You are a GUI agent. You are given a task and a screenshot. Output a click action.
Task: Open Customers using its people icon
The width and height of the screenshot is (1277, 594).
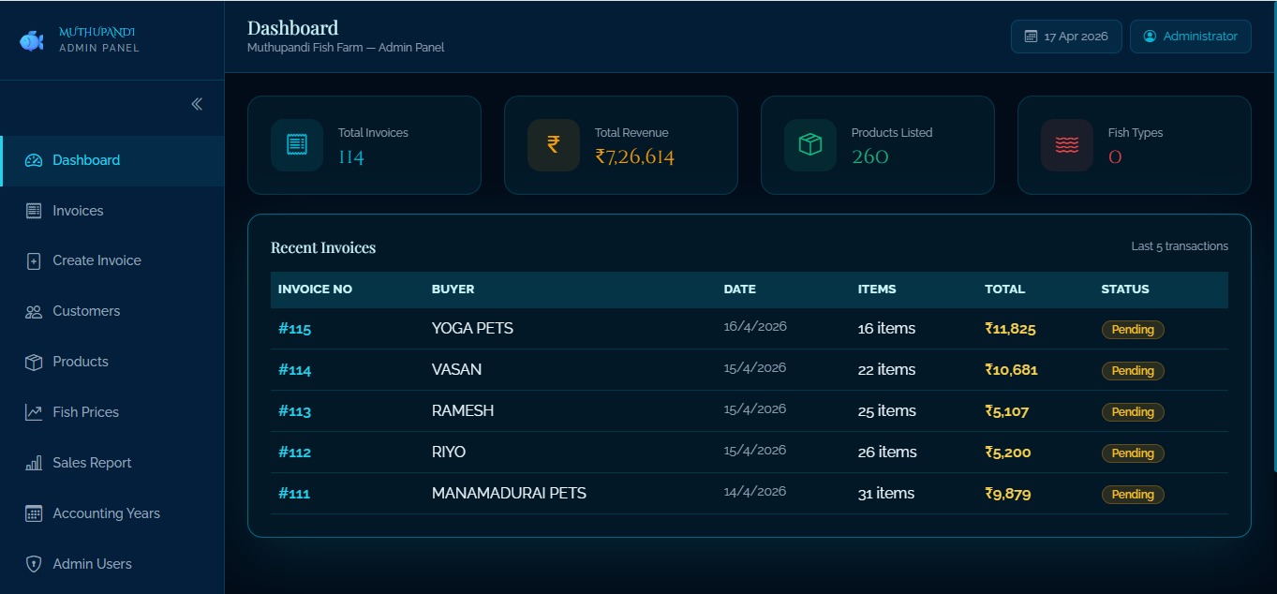pyautogui.click(x=33, y=311)
